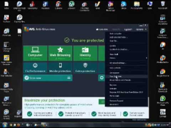Click fourth green checkmark in banner
Screen dimensions: 171x128
click(x=125, y=114)
